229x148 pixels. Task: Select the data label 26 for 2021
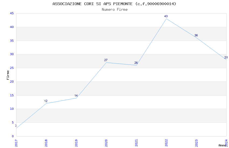tap(136, 63)
